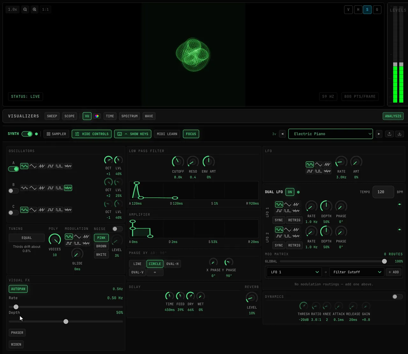The height and width of the screenshot is (354, 408).
Task: Click the Voices poly knob
Action: (55, 239)
